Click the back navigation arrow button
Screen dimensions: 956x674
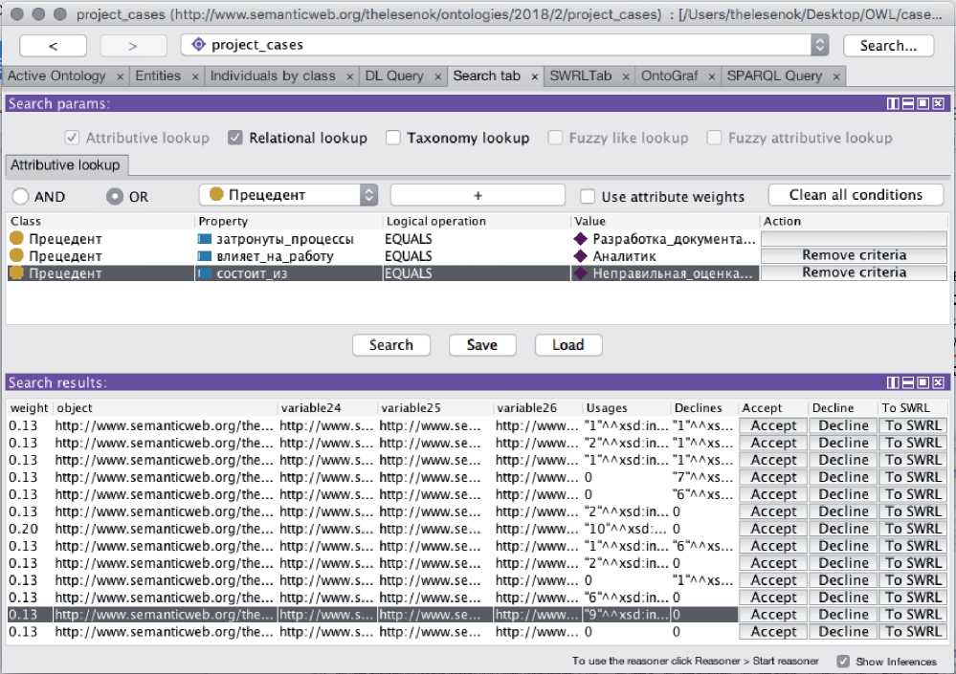54,46
